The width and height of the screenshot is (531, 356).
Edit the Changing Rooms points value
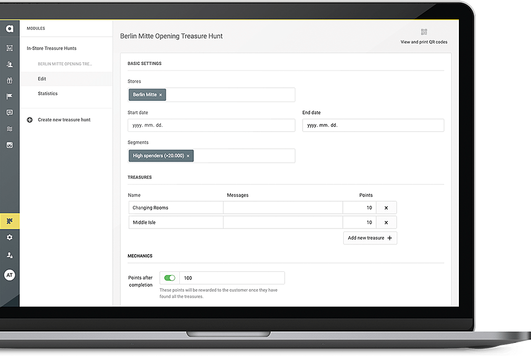pyautogui.click(x=359, y=208)
